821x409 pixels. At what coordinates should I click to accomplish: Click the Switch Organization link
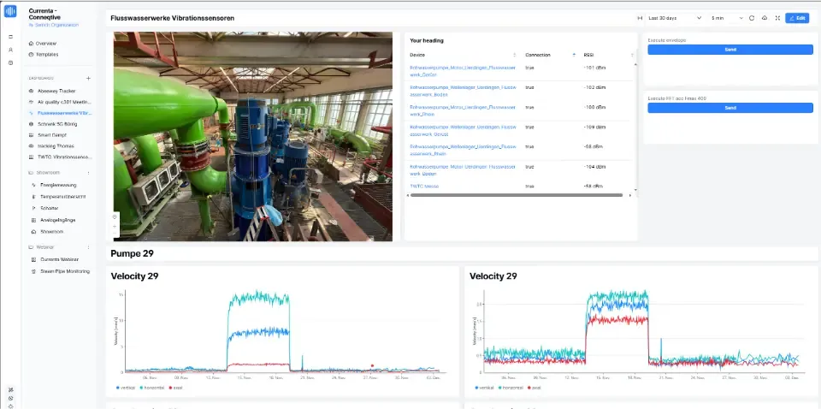pyautogui.click(x=53, y=25)
